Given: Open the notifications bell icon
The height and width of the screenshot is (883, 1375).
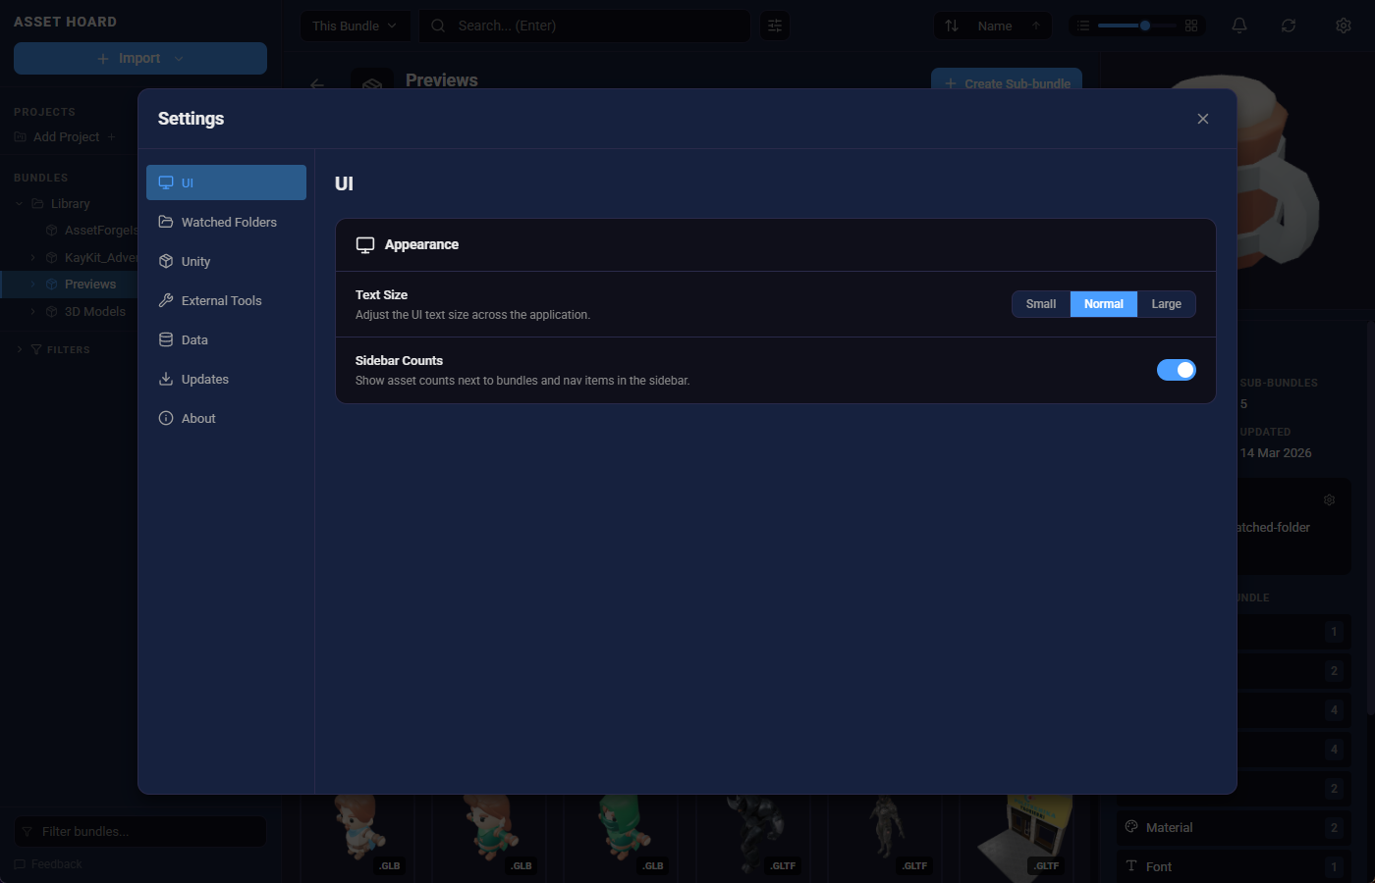Looking at the screenshot, I should pyautogui.click(x=1238, y=26).
